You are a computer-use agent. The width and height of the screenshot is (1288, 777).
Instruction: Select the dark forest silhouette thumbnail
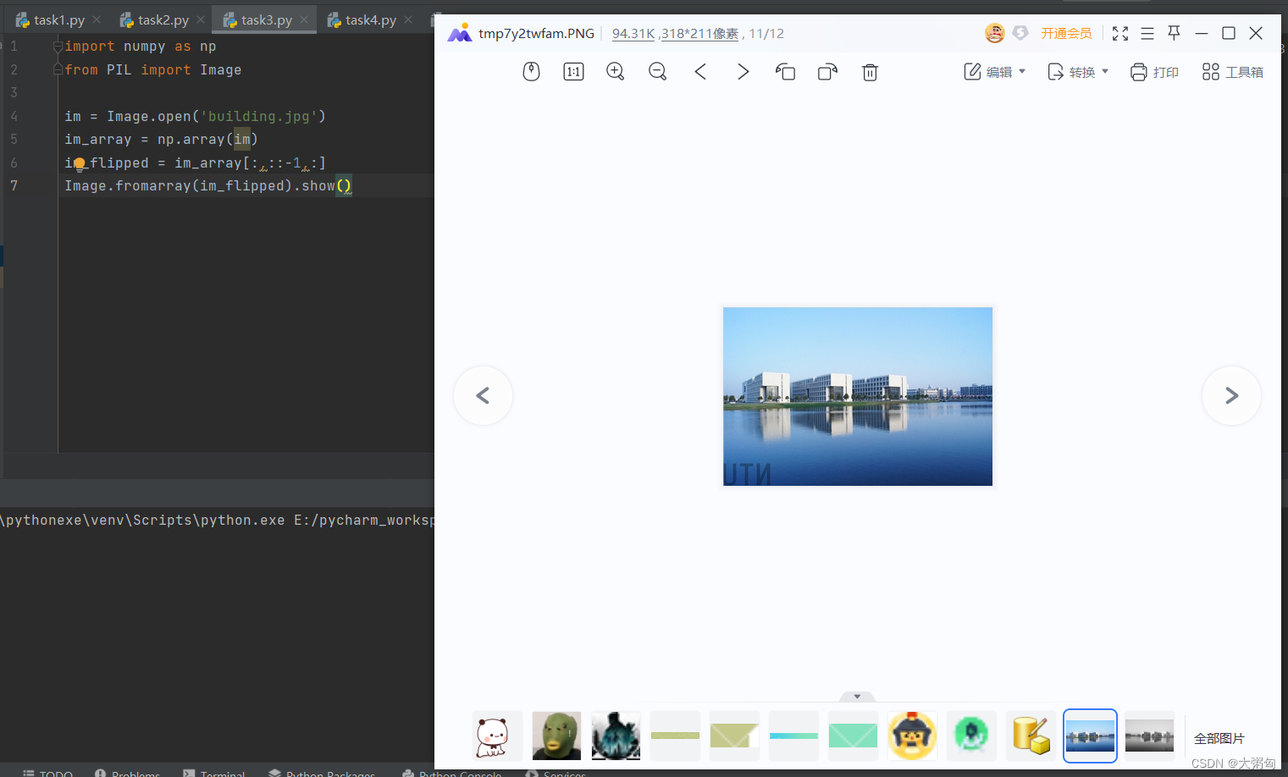(x=616, y=736)
